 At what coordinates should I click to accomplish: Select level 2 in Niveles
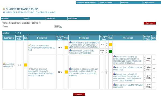18,33
